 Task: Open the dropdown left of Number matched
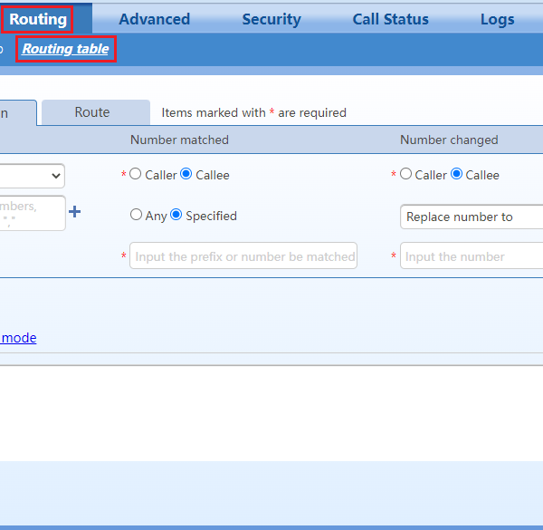pos(32,175)
